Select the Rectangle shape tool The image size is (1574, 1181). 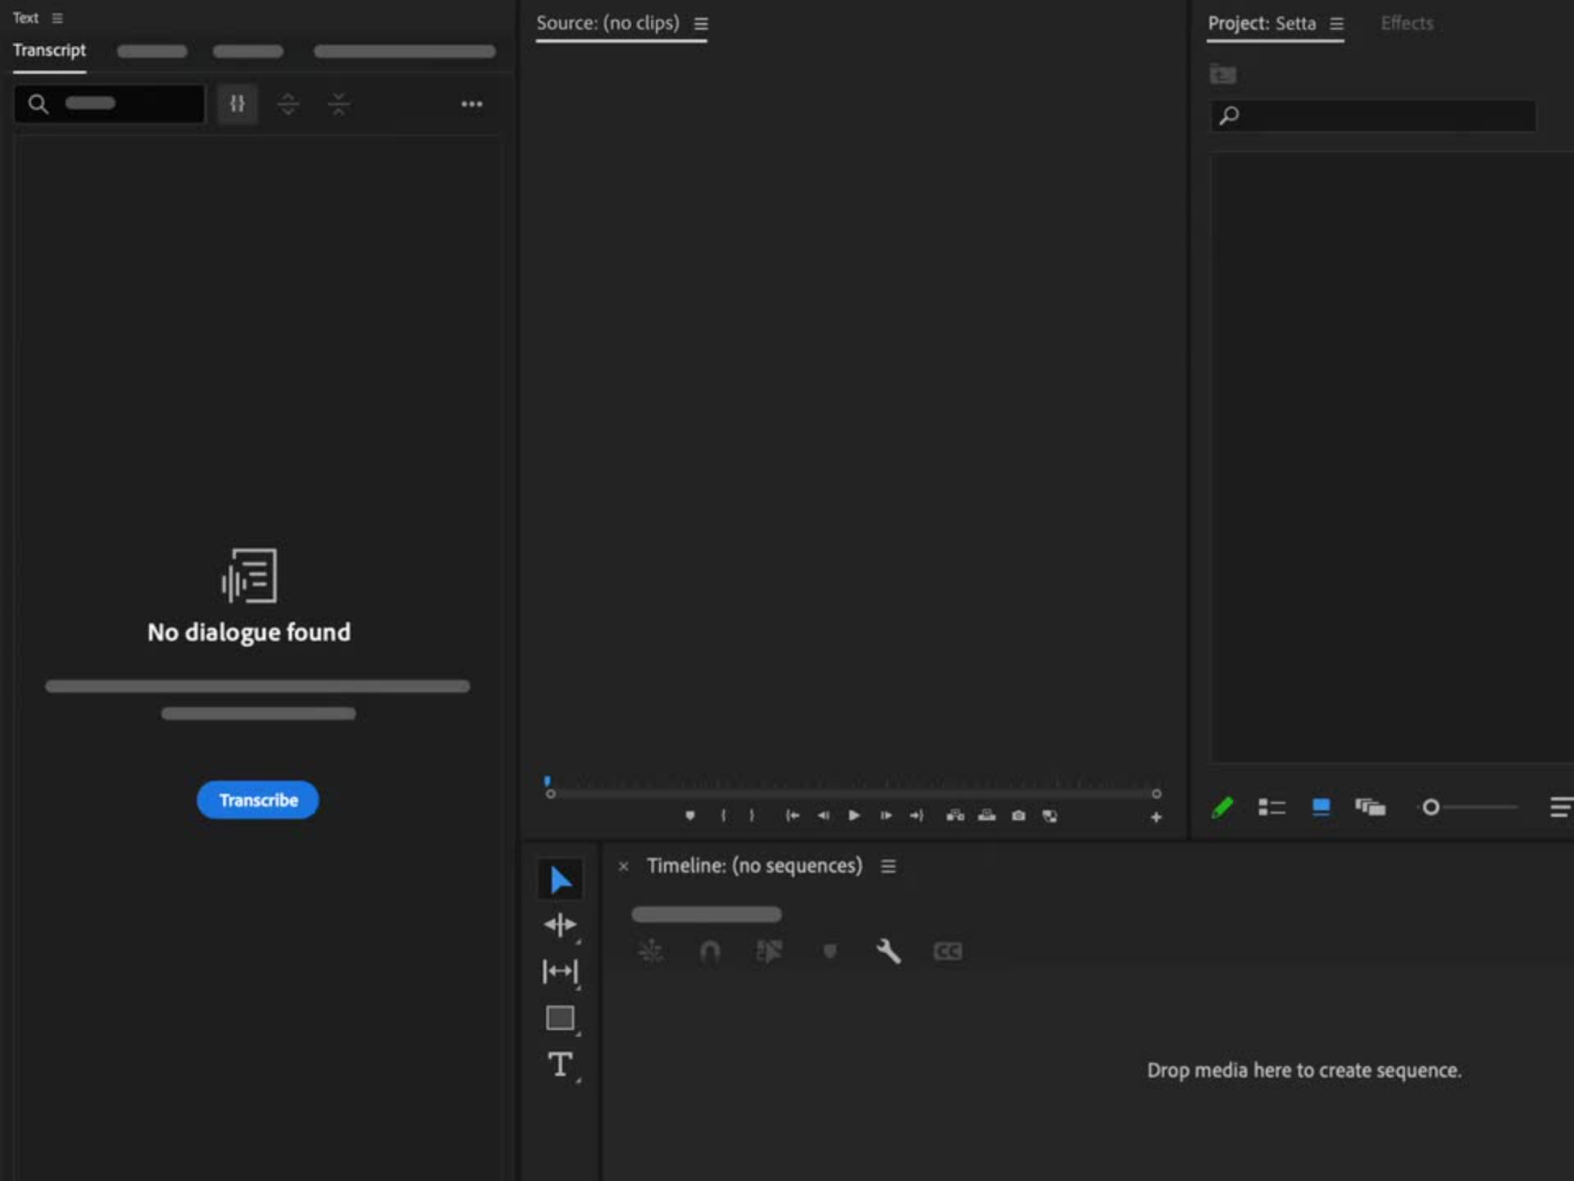pos(560,1018)
